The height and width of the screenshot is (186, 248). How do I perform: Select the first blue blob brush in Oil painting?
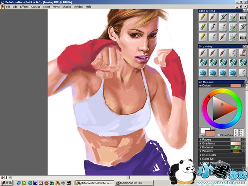click(x=203, y=72)
